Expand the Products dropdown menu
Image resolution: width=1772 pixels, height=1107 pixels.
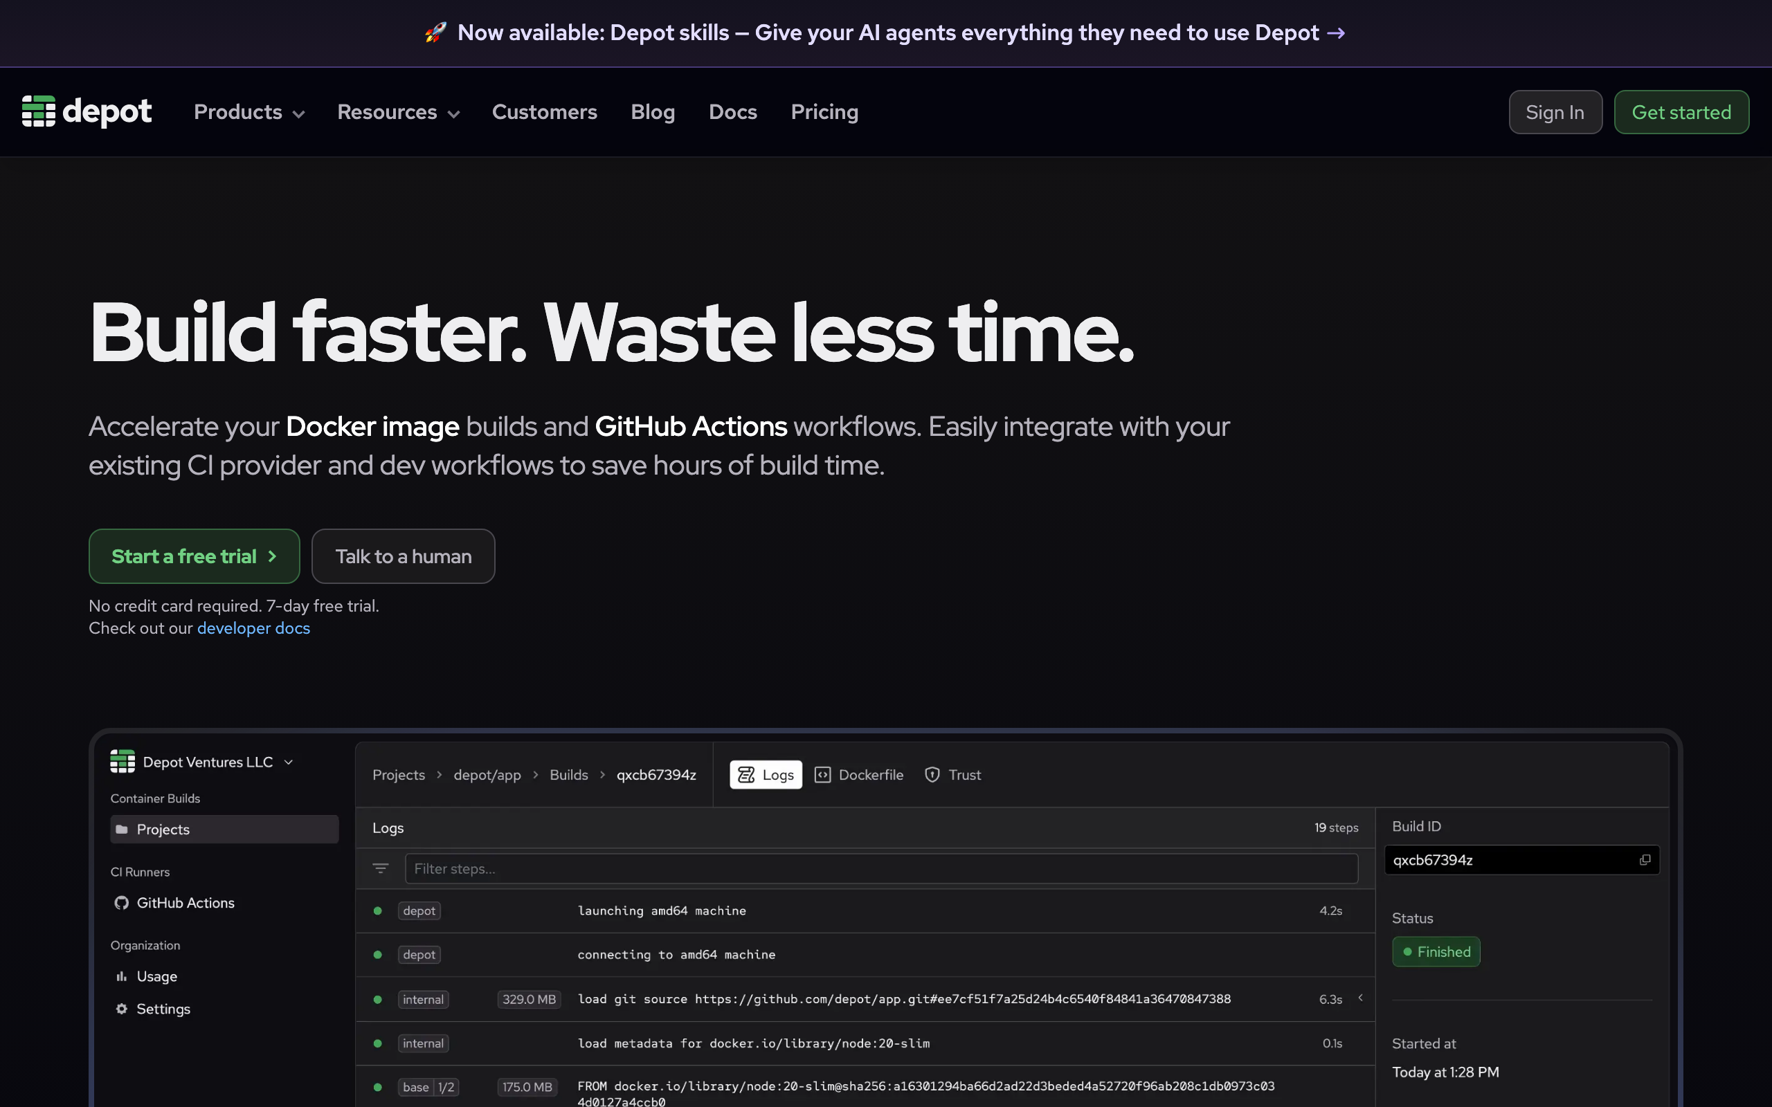click(x=249, y=112)
